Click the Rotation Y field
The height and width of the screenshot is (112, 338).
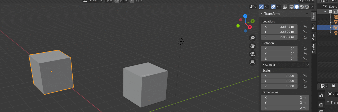click(279, 53)
